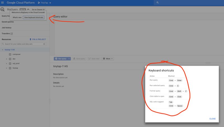
Task: Click the Save query upload icon
Action: (x=74, y=58)
